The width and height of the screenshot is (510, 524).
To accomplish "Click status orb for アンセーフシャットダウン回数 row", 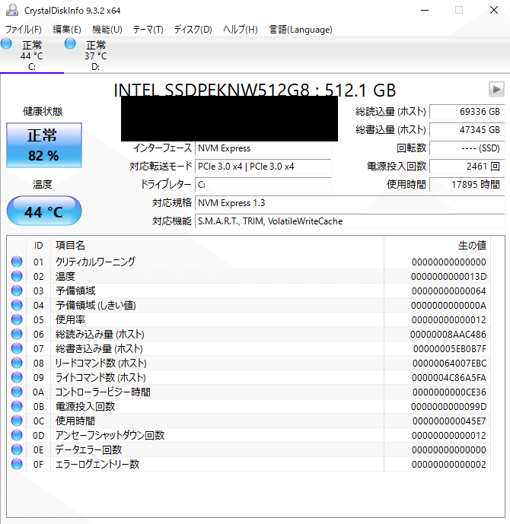I will 17,435.
